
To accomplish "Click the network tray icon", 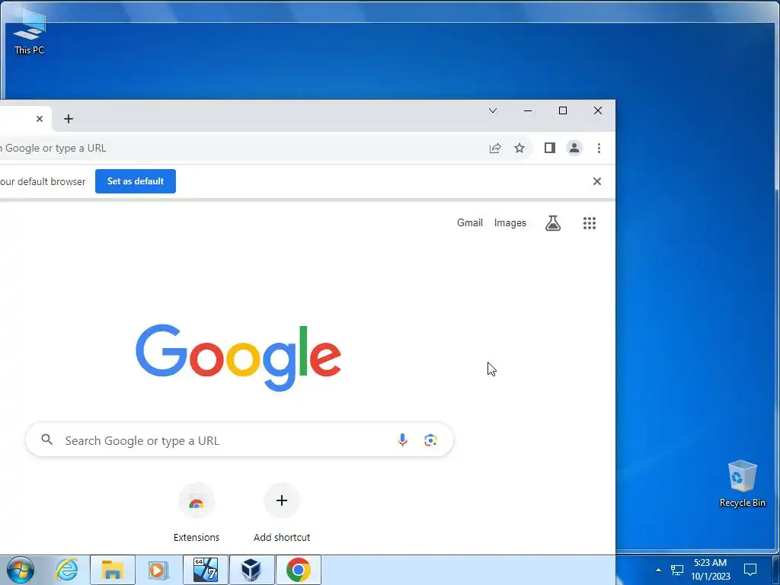I will pyautogui.click(x=676, y=570).
